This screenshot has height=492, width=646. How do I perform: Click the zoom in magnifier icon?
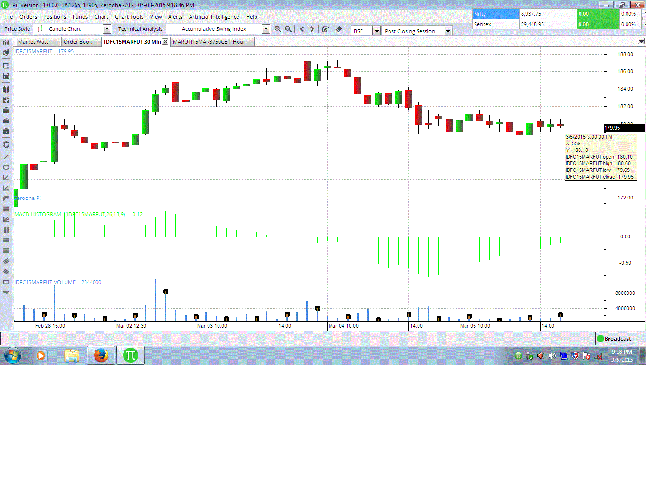(x=278, y=29)
